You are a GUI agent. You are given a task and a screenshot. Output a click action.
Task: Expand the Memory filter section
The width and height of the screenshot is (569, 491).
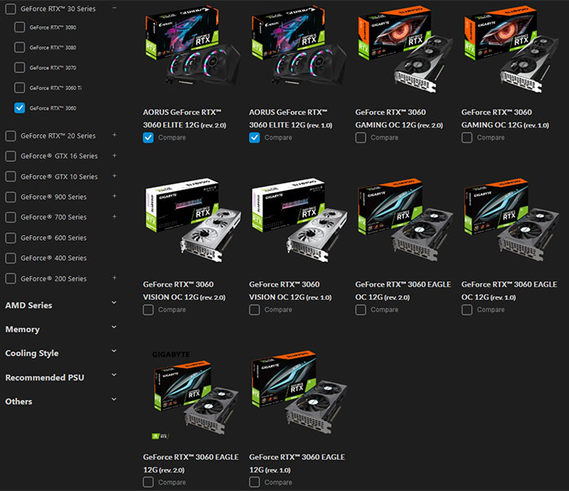pos(114,327)
